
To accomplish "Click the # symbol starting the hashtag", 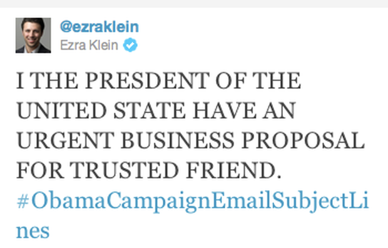I will (x=23, y=201).
